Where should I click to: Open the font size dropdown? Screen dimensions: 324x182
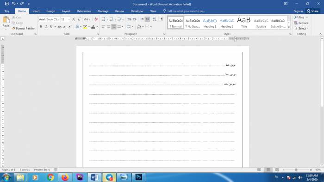69,19
